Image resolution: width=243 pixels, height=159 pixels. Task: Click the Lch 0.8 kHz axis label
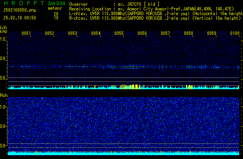point(3,78)
